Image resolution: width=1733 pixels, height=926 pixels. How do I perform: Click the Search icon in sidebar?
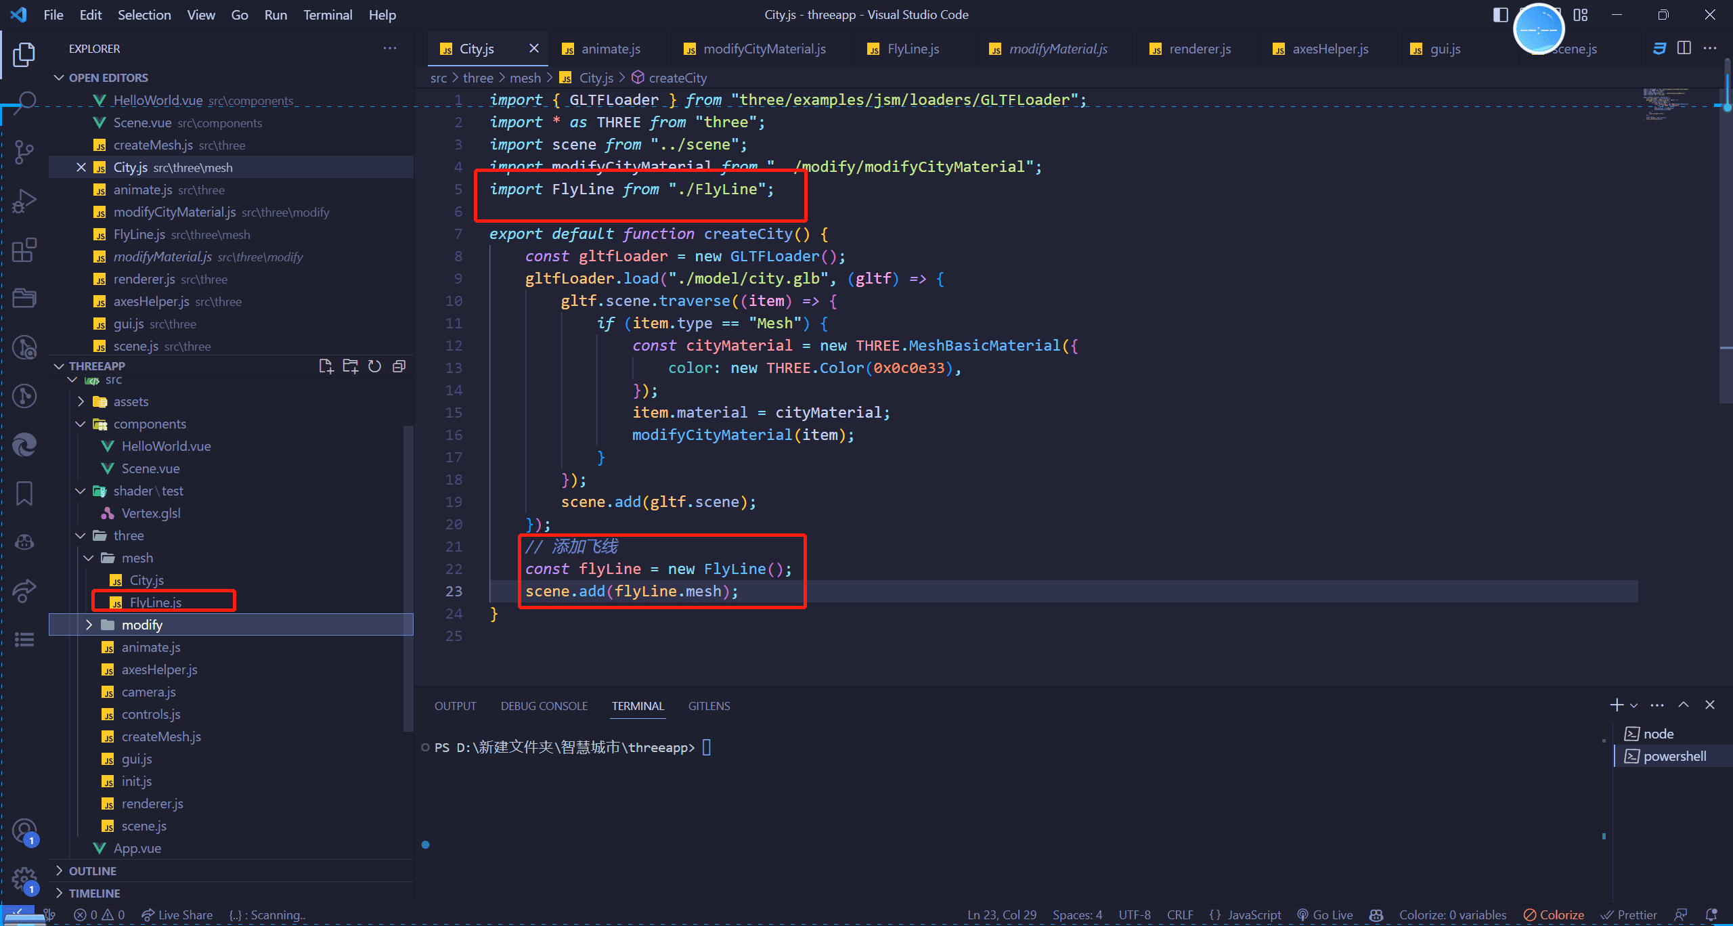tap(25, 103)
